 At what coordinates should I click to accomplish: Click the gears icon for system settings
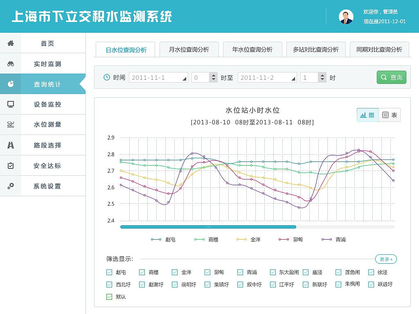(10, 186)
